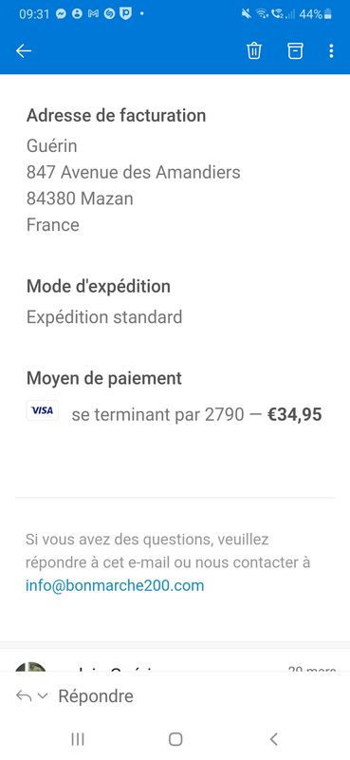Image resolution: width=350 pixels, height=760 pixels.
Task: Select the 847 Avenue des Amandiers address
Action: (133, 172)
